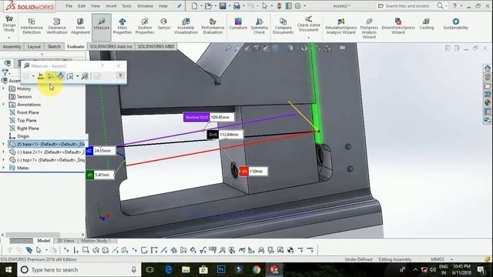Open the Hole Alignment tool

[80, 26]
